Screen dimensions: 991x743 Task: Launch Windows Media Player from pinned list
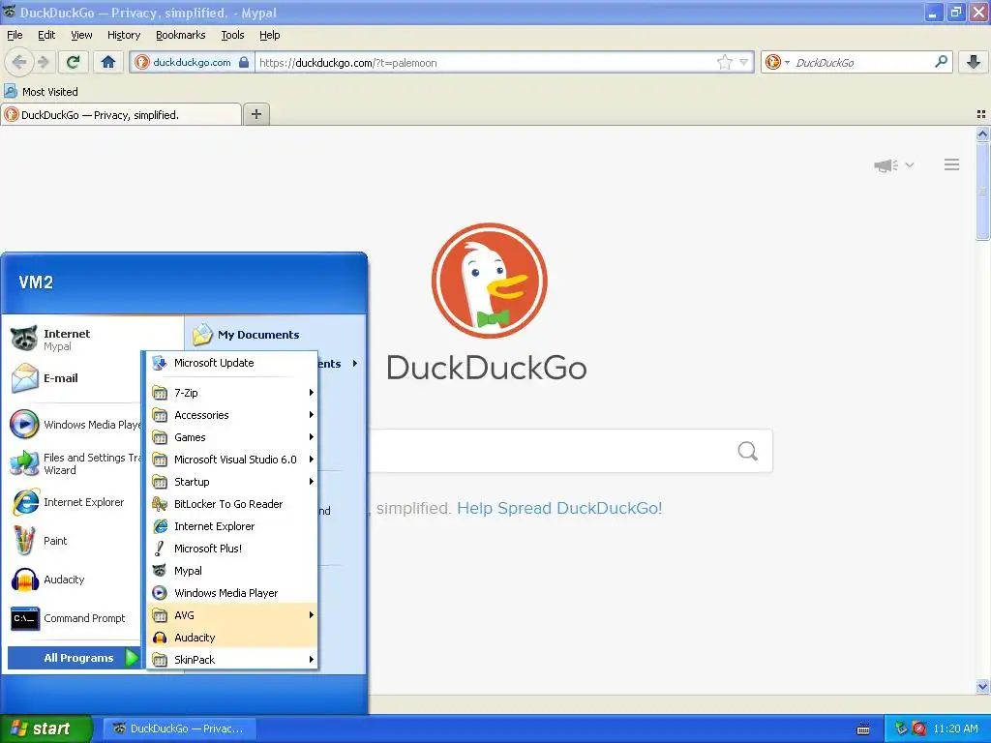(x=75, y=425)
